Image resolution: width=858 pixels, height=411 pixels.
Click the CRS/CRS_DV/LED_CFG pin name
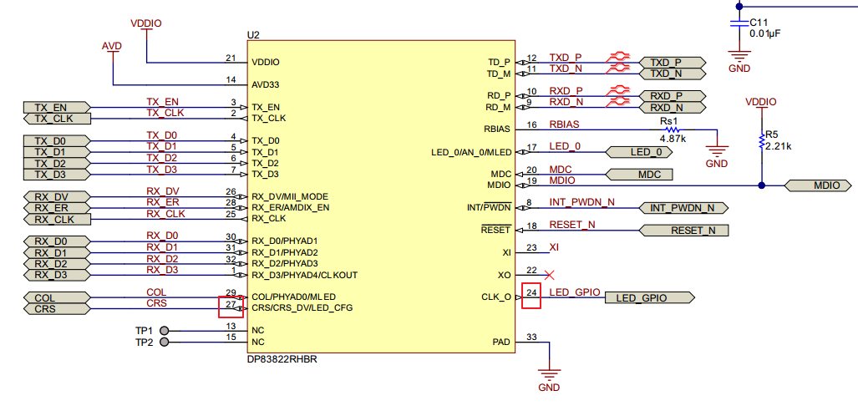click(x=302, y=308)
